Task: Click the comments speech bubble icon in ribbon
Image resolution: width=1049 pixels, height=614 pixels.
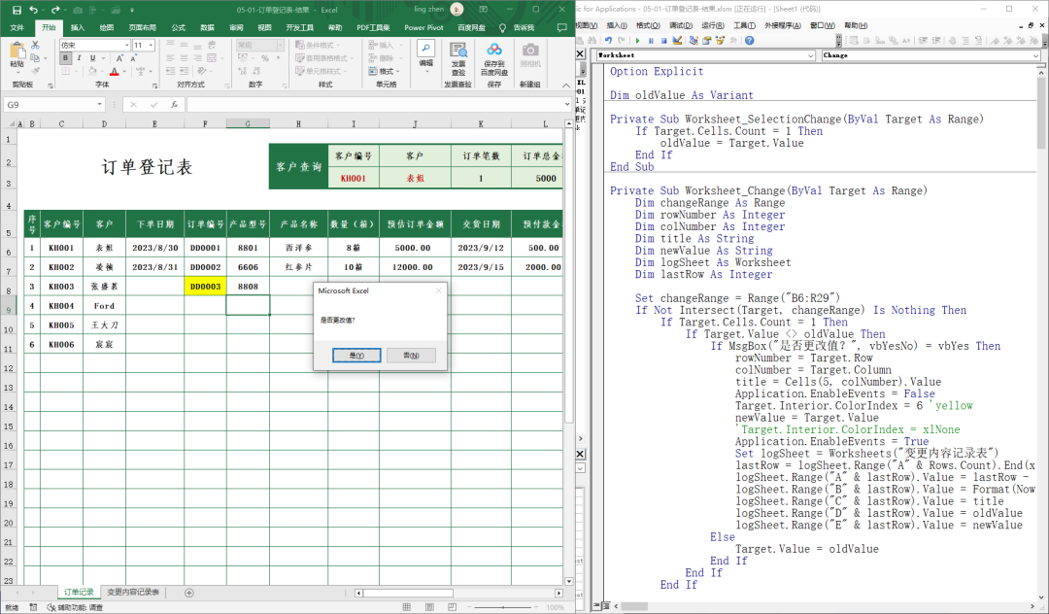Action: [x=562, y=27]
